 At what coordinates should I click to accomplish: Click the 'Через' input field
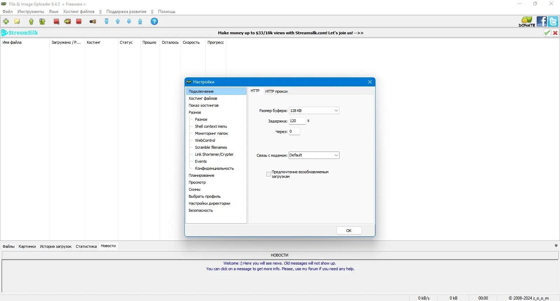pyautogui.click(x=294, y=132)
